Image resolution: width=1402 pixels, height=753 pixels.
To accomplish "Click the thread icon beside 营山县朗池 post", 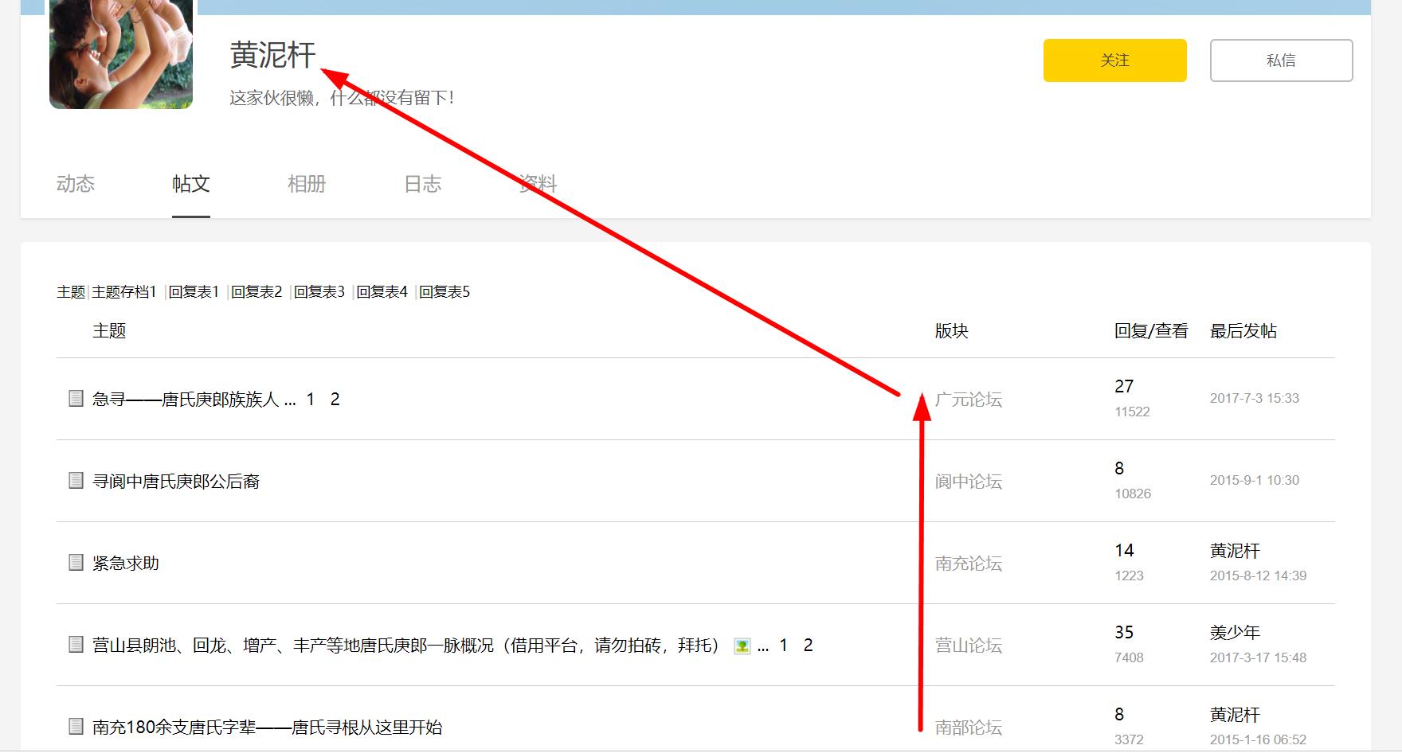I will 76,645.
